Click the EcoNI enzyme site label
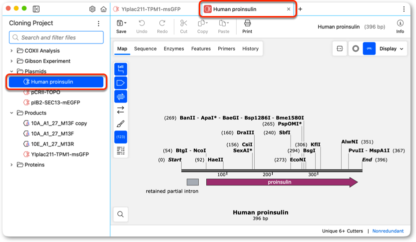This screenshot has height=242, width=416. 298,159
